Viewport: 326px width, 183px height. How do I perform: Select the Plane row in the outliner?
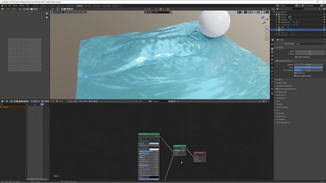[x=298, y=29]
